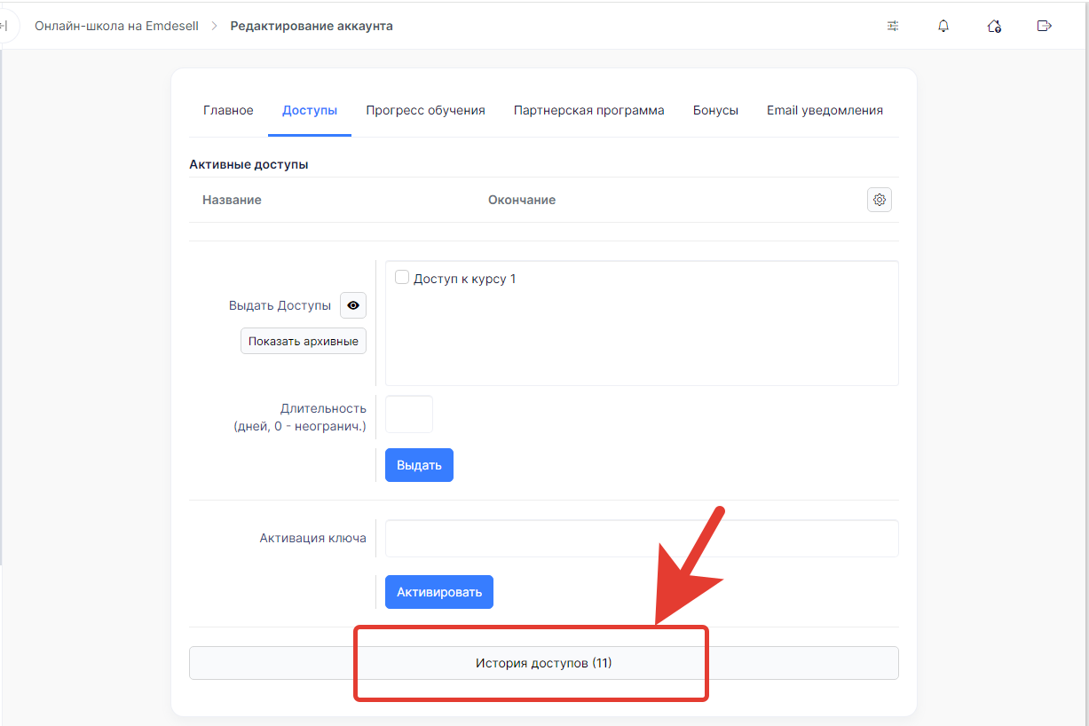Go to the Партнерская программа tab
Viewport: 1089px width, 726px height.
588,111
